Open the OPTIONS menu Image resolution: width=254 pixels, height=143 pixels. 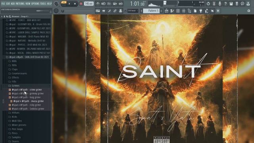[35, 4]
